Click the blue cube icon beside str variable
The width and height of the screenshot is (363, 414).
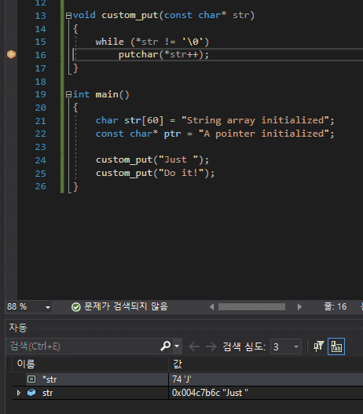click(x=31, y=393)
